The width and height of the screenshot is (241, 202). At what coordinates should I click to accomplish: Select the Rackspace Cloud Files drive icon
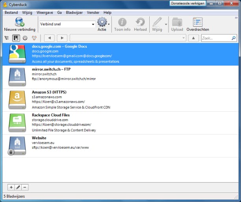(17, 123)
